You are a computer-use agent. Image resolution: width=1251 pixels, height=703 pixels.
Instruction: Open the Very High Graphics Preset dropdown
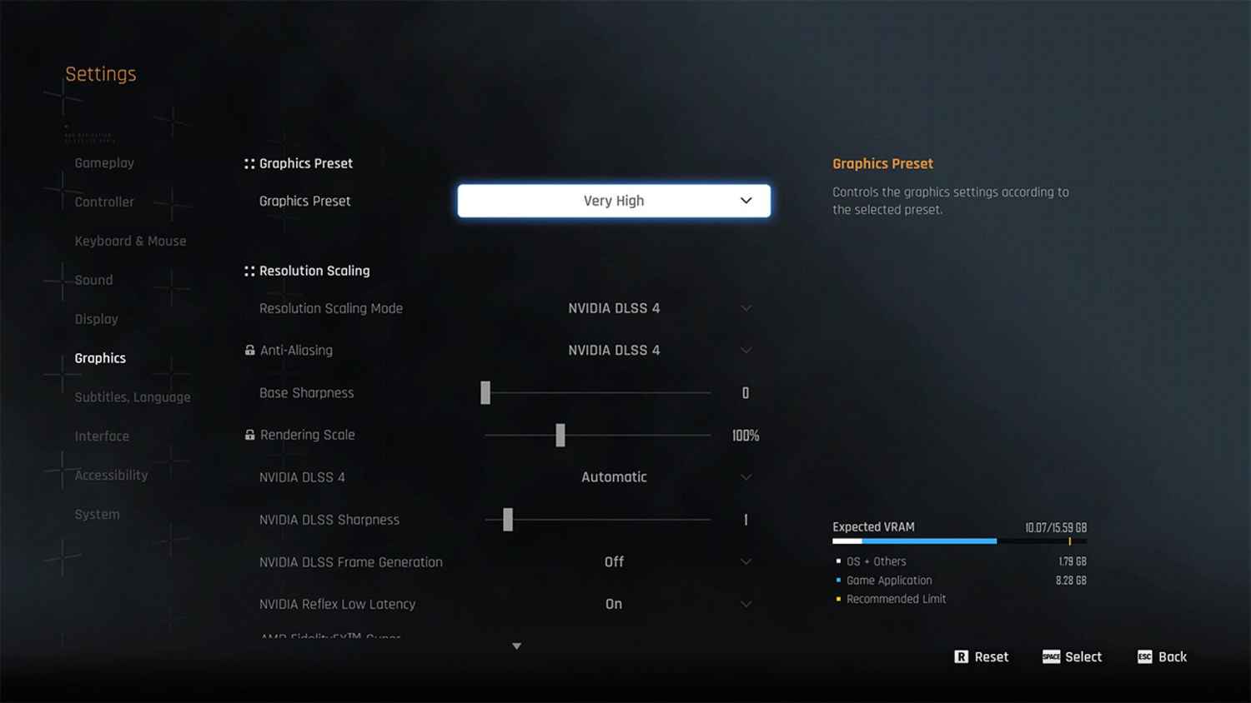click(x=614, y=201)
